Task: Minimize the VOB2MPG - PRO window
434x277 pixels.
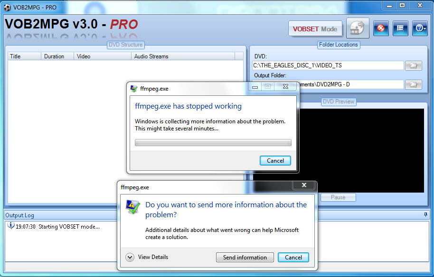Action: [389, 6]
